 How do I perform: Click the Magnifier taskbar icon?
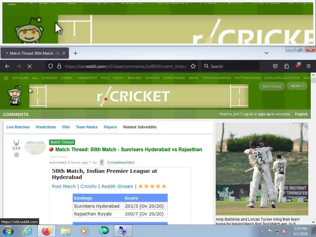pyautogui.click(x=123, y=231)
